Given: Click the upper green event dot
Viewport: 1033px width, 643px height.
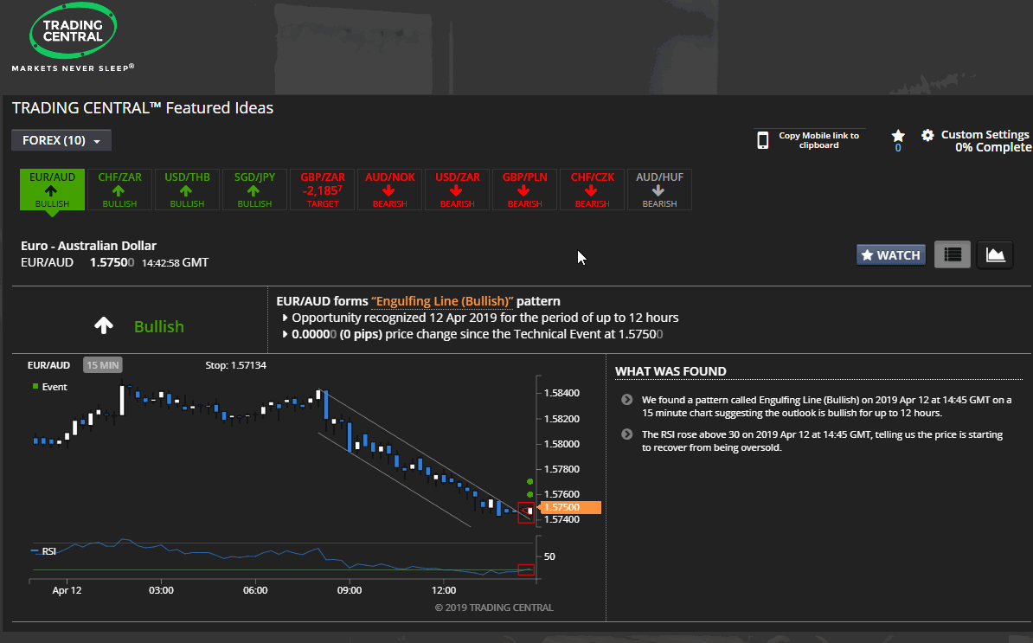Looking at the screenshot, I should pyautogui.click(x=529, y=481).
